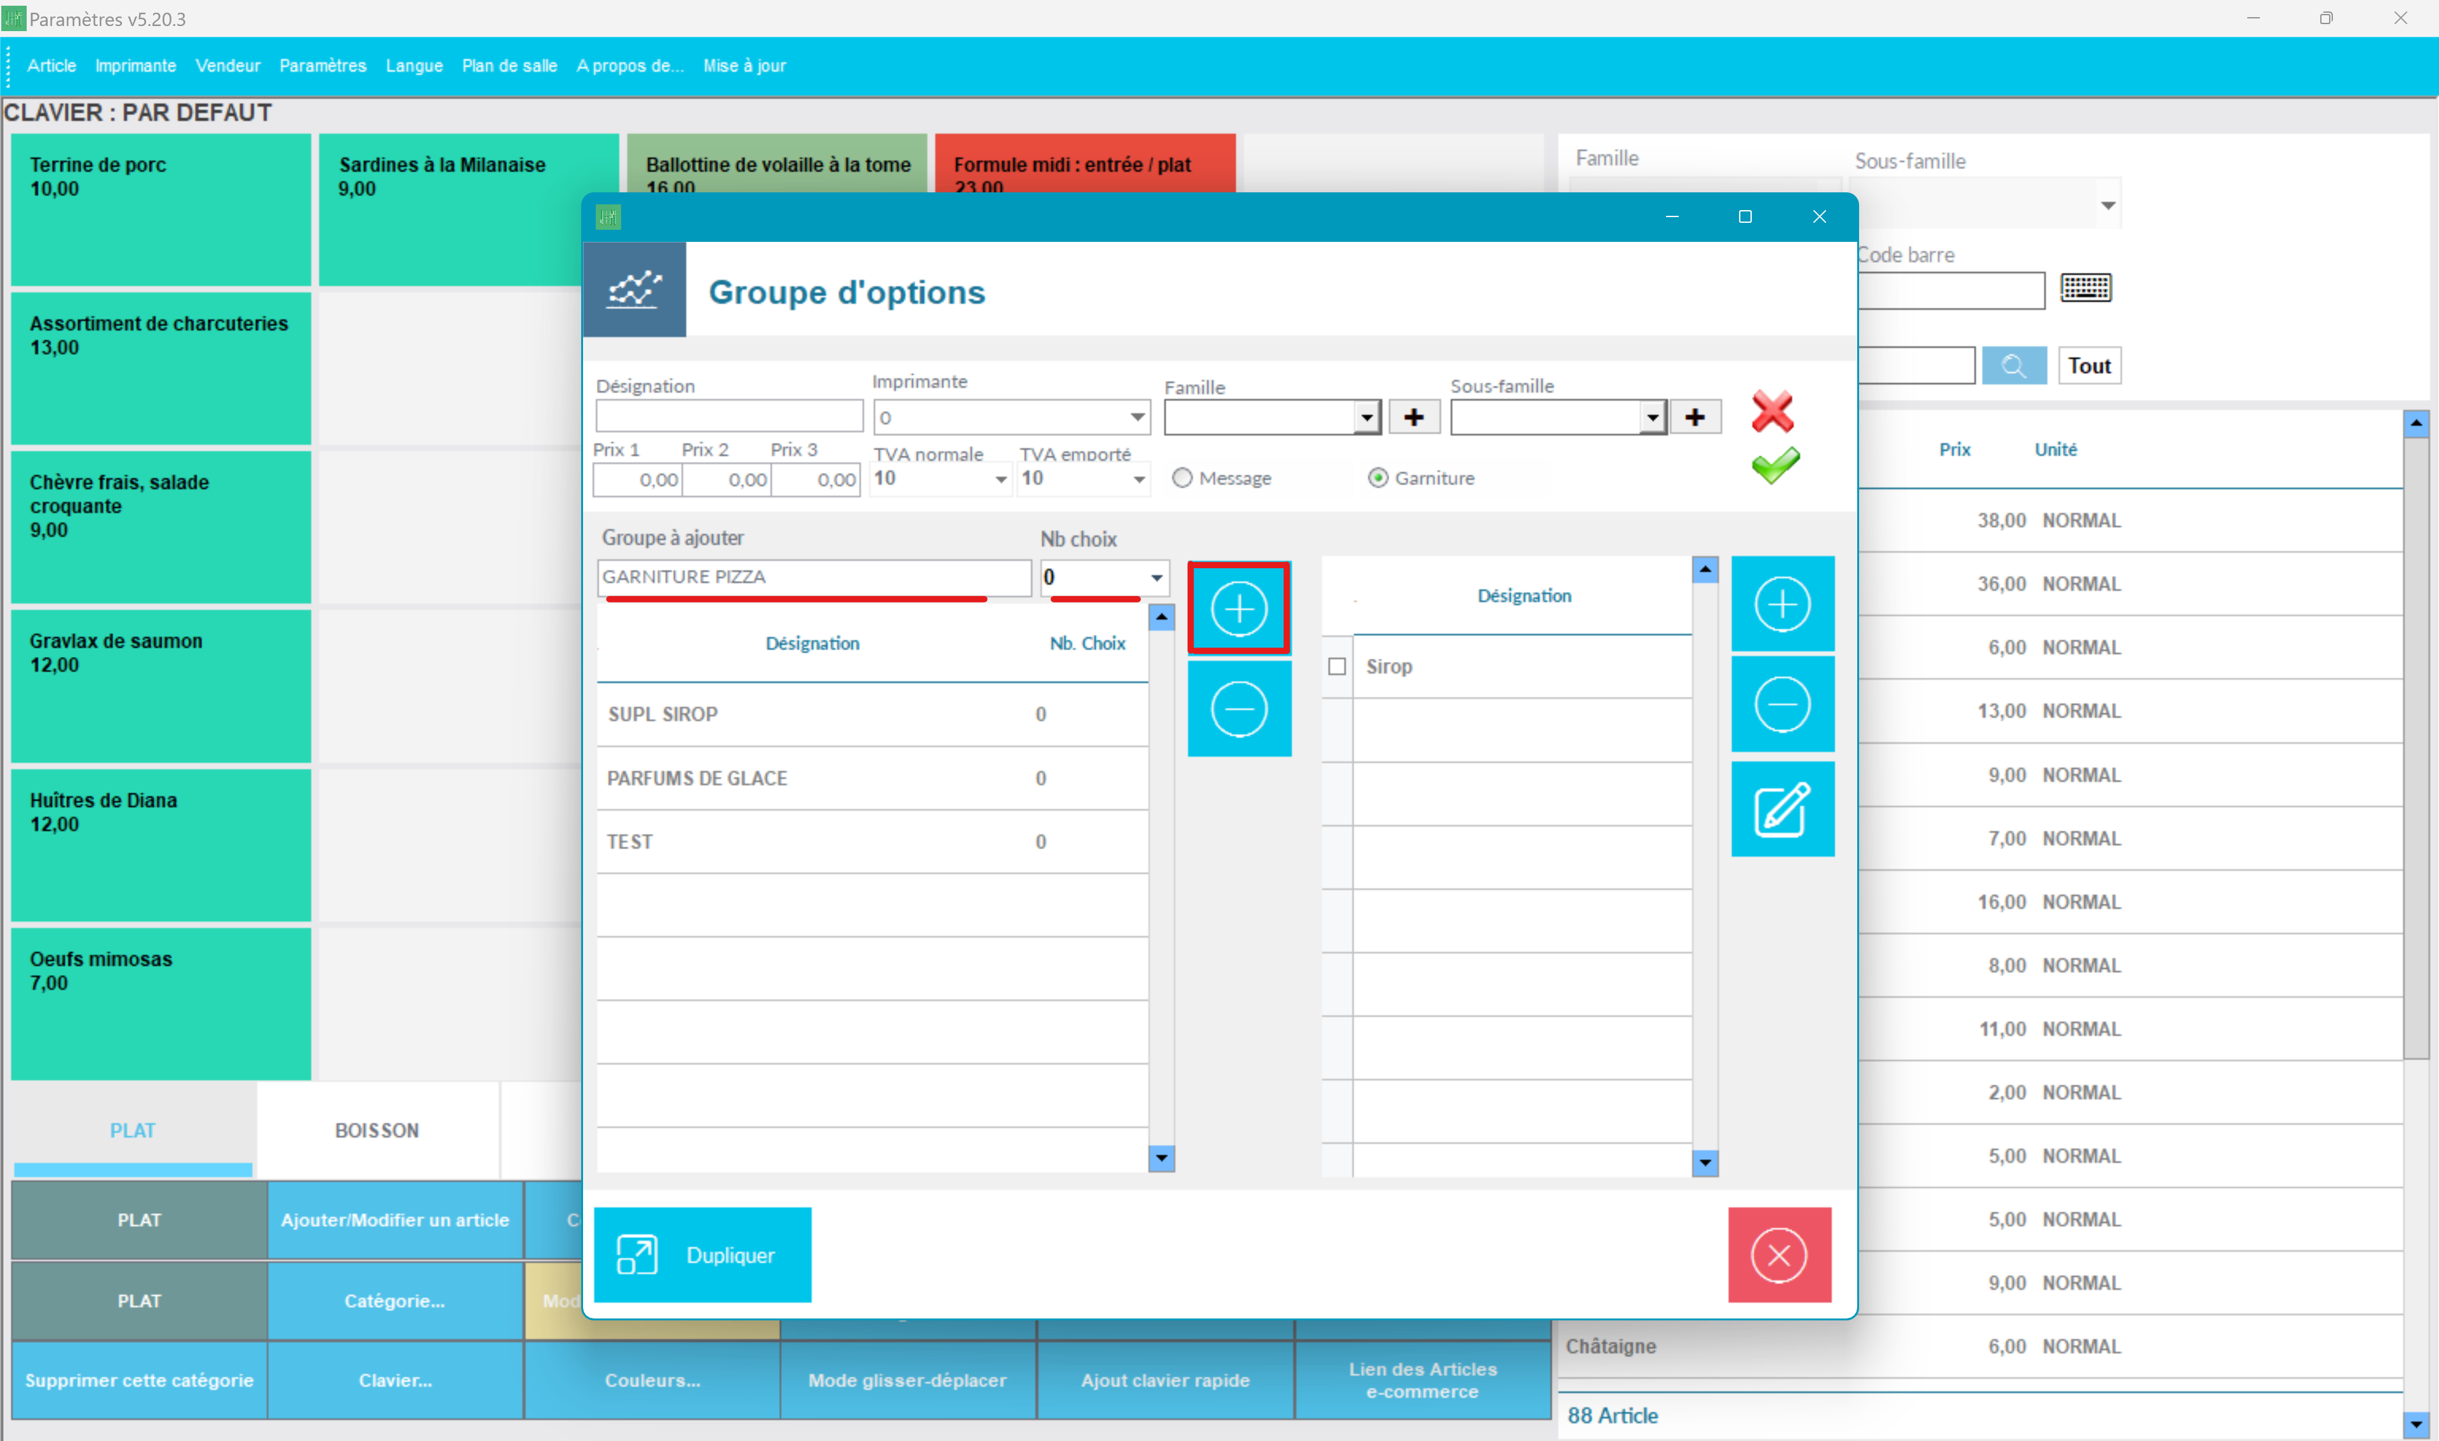Switch to the PLAT category tab
Screen dimensions: 2439x1441
[132, 1131]
